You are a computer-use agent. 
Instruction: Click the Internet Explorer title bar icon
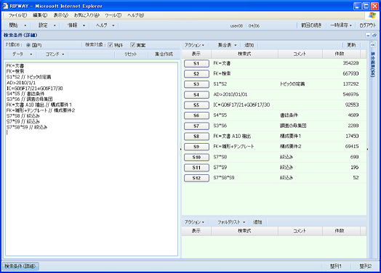point(5,6)
